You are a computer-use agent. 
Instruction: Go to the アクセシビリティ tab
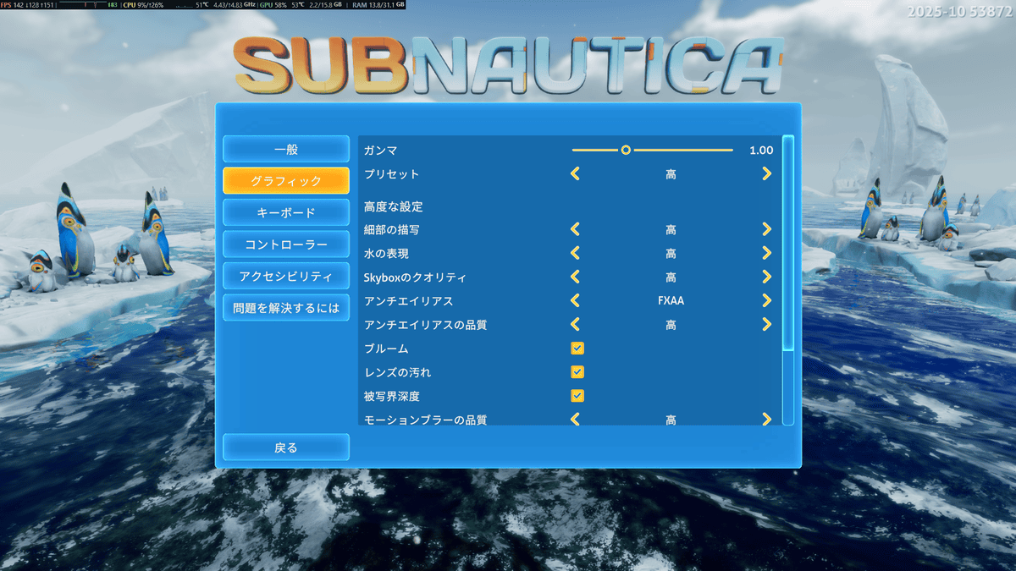[286, 276]
